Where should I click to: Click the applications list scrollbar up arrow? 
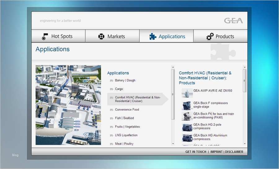(x=173, y=67)
